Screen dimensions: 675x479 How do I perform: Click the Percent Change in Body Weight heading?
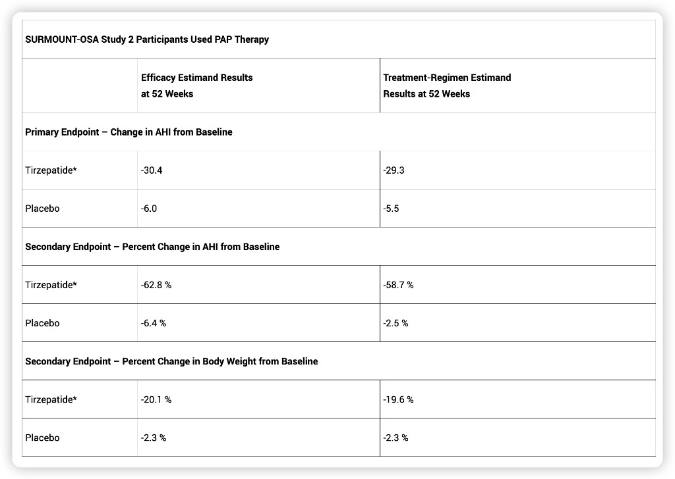coord(171,361)
